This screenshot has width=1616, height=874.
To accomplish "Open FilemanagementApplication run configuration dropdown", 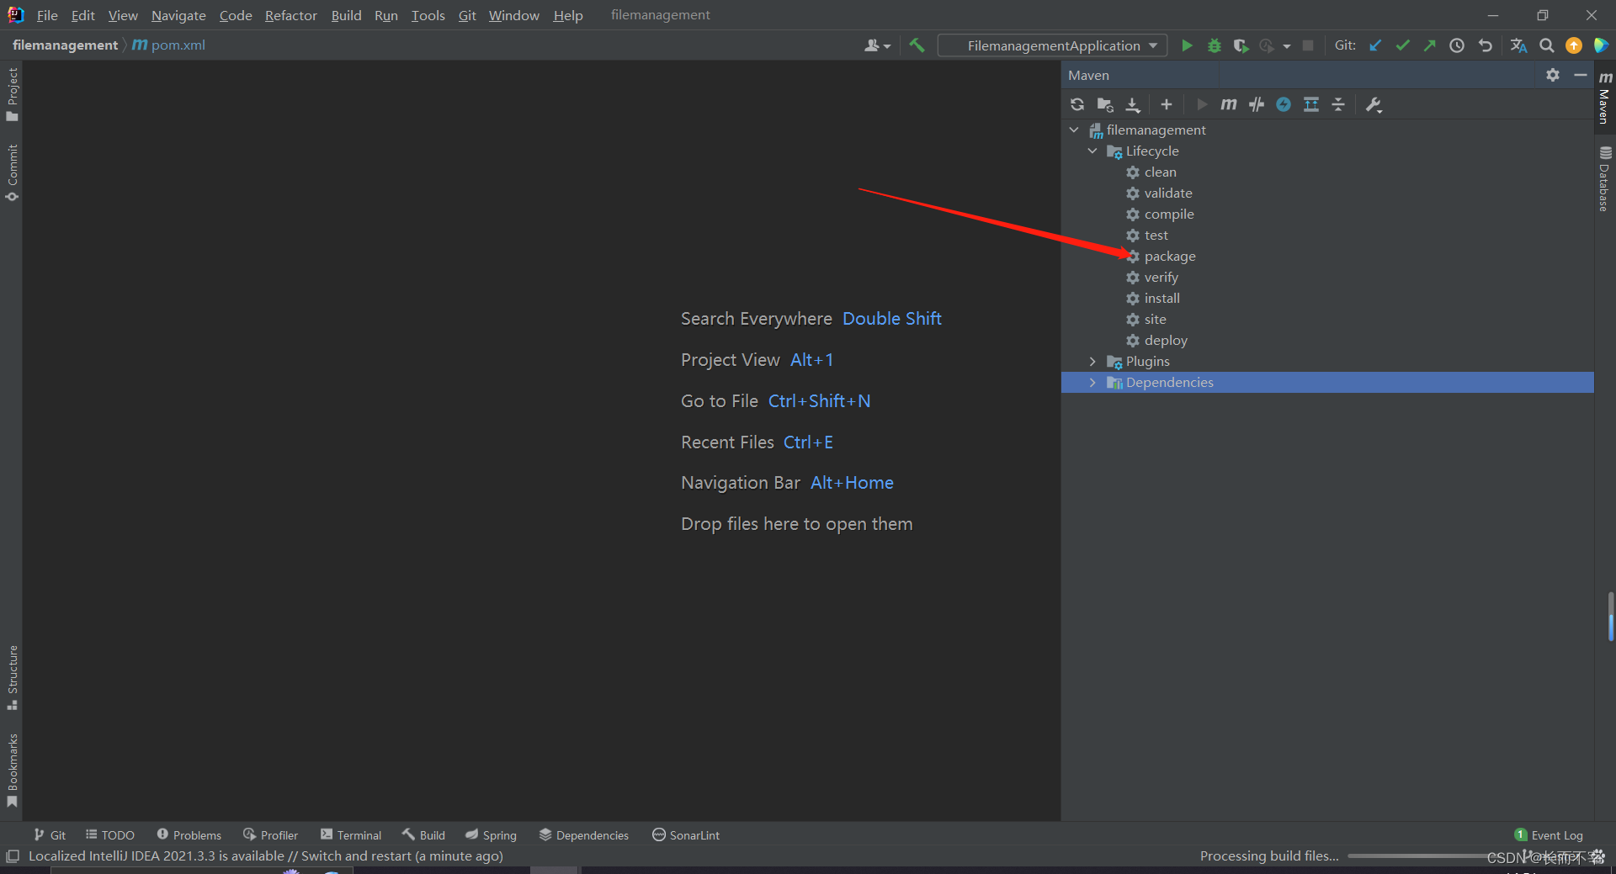I will [x=1053, y=45].
